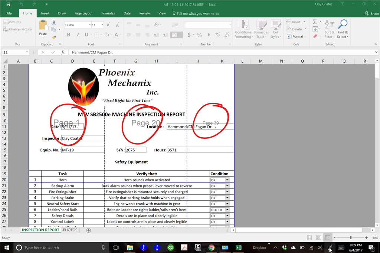
Task: Click the Increase Decimal icon
Action: click(218, 35)
